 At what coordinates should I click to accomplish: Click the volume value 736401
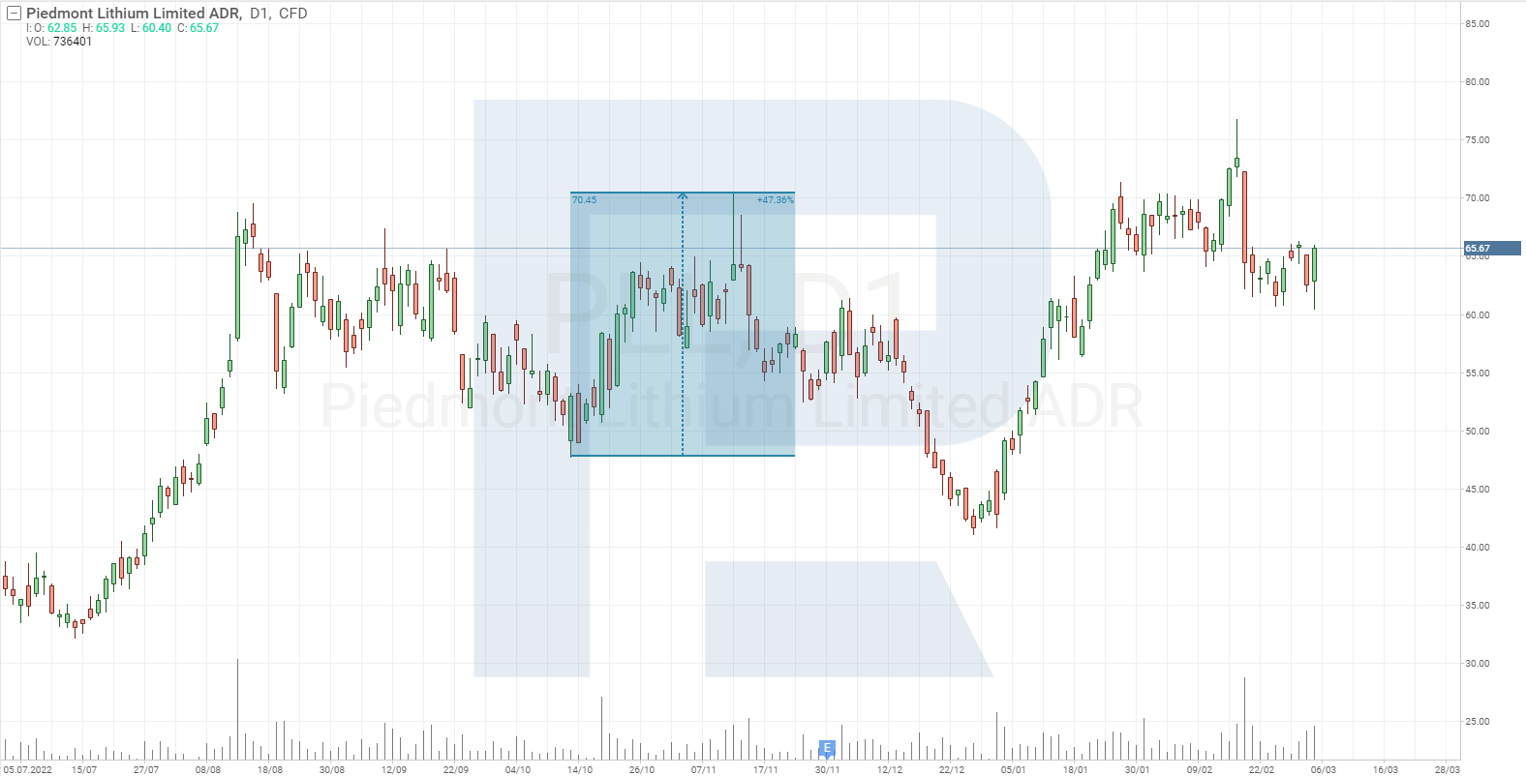(x=73, y=42)
